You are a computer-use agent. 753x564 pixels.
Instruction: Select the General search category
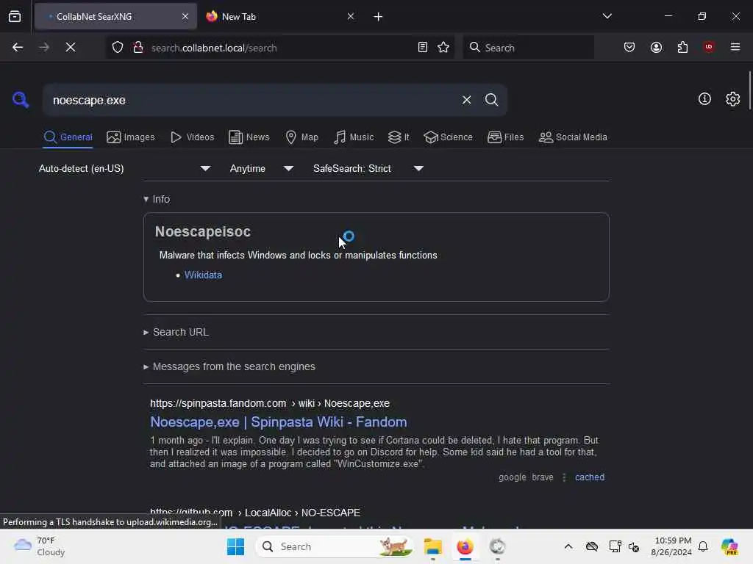[68, 137]
